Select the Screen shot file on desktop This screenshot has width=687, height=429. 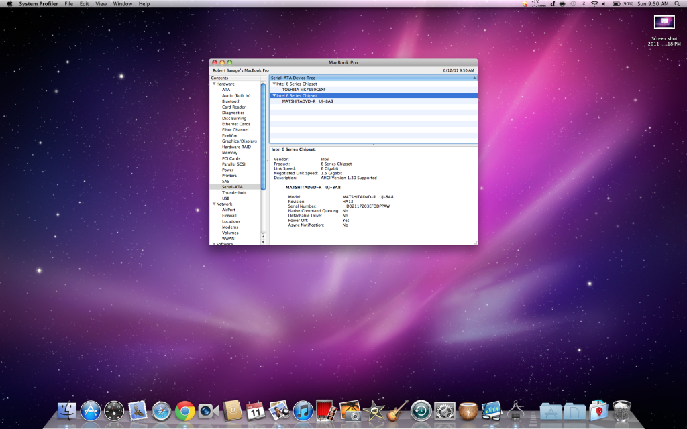pyautogui.click(x=664, y=23)
